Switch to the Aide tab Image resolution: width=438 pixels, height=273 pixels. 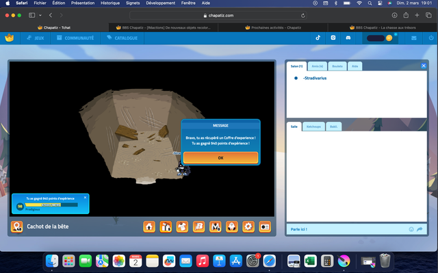tap(355, 66)
